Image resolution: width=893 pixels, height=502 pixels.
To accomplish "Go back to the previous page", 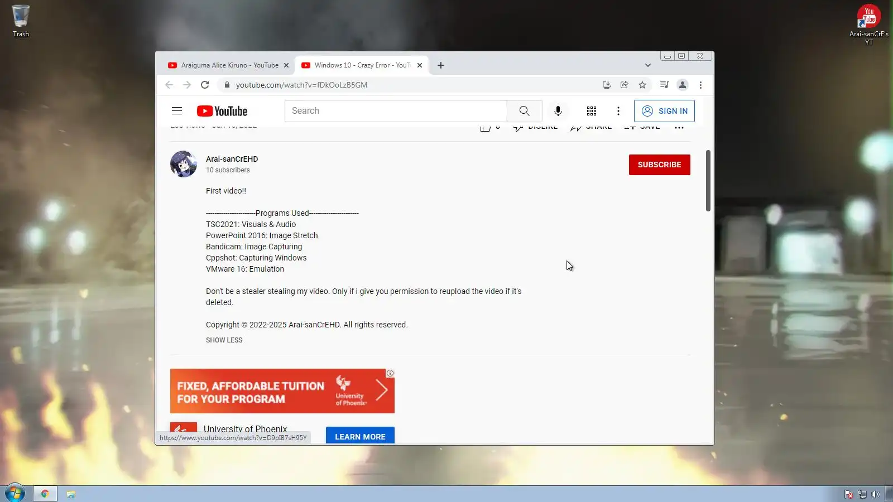I will [x=169, y=85].
